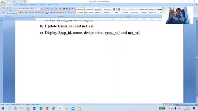This screenshot has height=111, width=198.
Task: Open Chrome from the taskbar
Action: coord(54,108)
